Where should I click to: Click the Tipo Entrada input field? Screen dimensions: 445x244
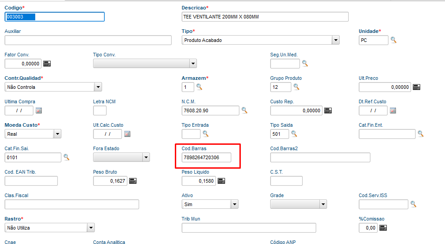[191, 134]
